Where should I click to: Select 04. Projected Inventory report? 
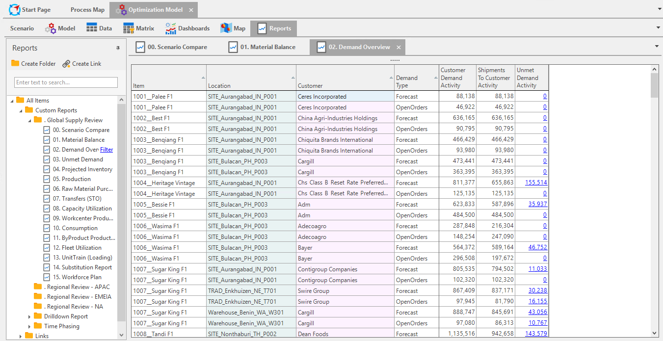click(82, 169)
